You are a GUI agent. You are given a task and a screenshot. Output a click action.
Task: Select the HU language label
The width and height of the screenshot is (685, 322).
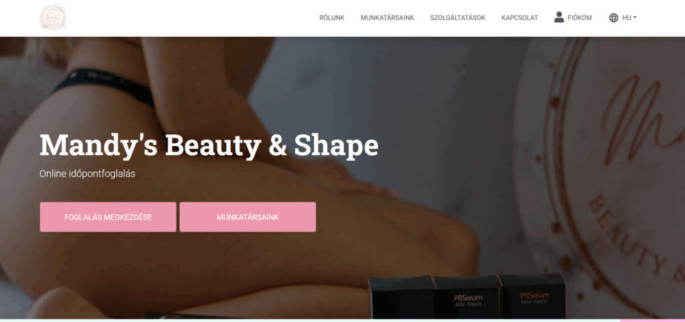click(x=626, y=18)
